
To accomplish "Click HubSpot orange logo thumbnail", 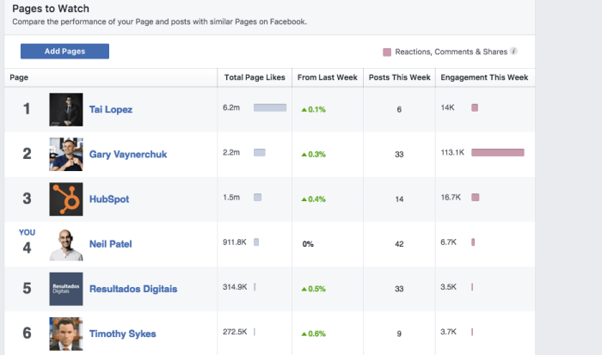I will 66,199.
